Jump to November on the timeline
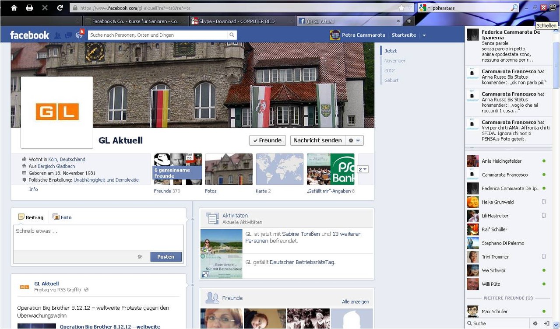Screen dimensions: 560x329 (x=394, y=61)
